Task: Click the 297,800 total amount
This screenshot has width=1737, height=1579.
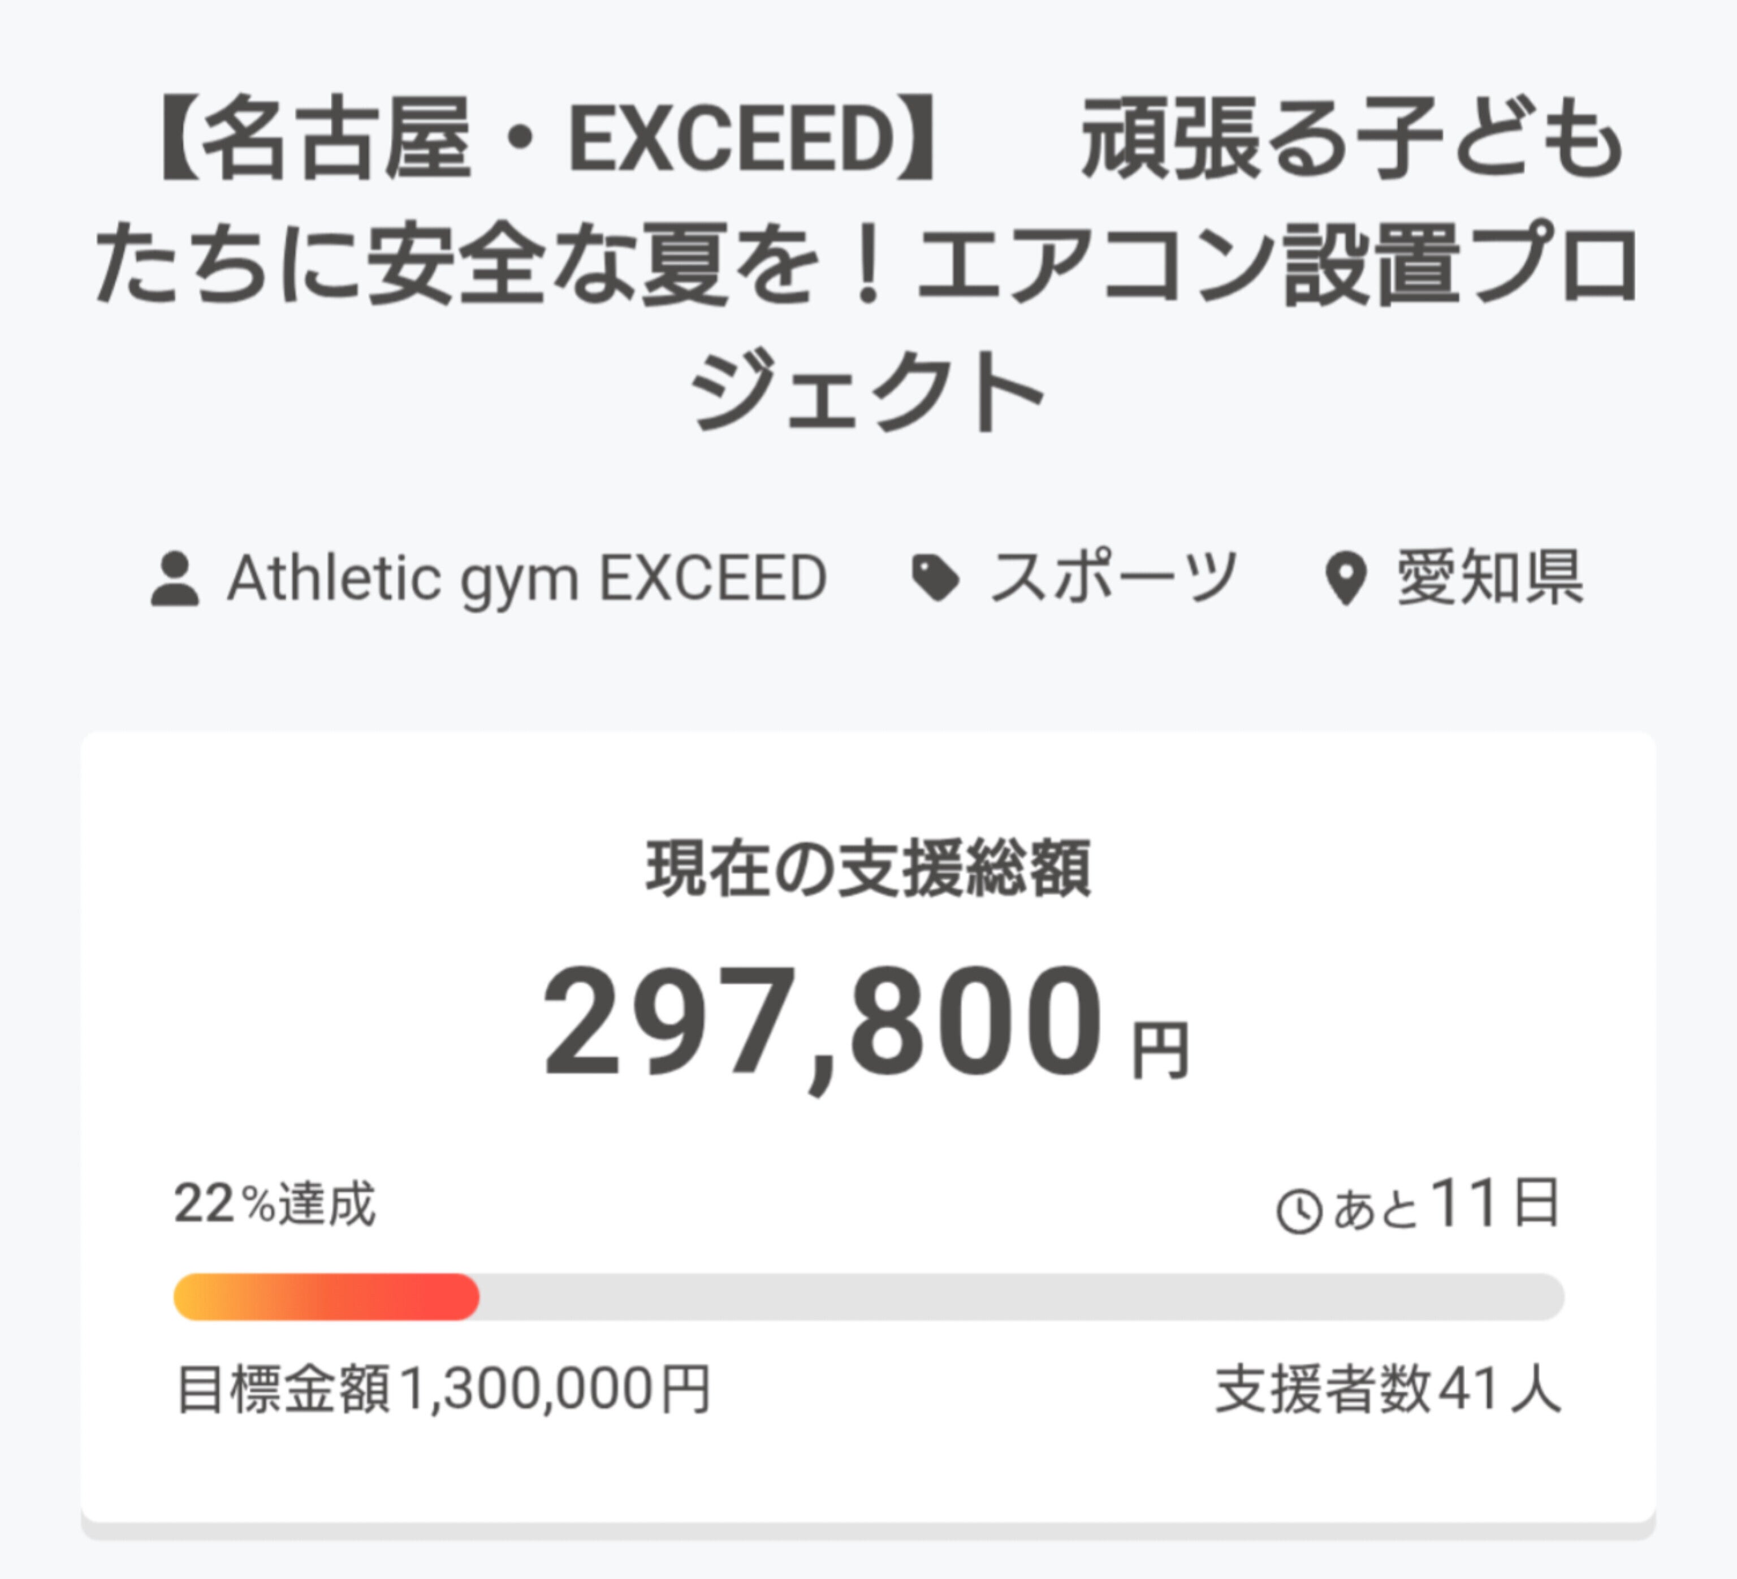Action: coord(822,1022)
